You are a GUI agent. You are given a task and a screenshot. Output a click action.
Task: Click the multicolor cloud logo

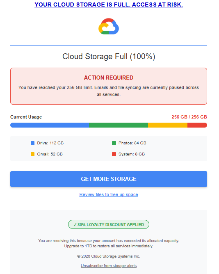pyautogui.click(x=109, y=26)
